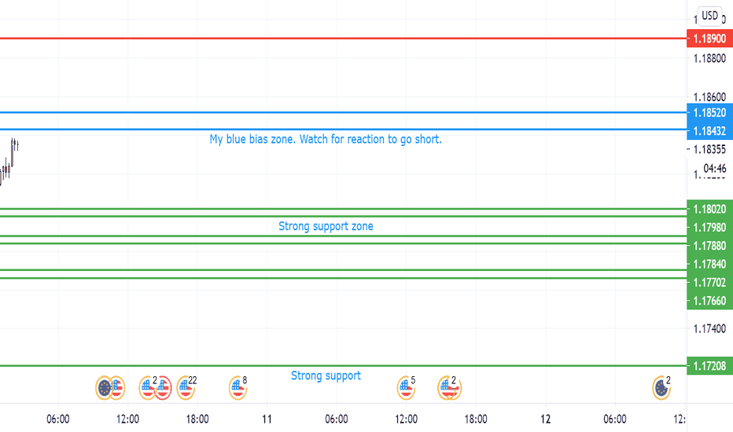
Task: Open the EU flag economic event icon left of 12:00
Action: 104,388
